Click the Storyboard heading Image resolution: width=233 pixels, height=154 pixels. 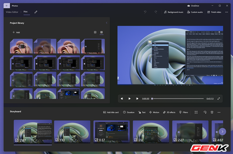click(15, 112)
